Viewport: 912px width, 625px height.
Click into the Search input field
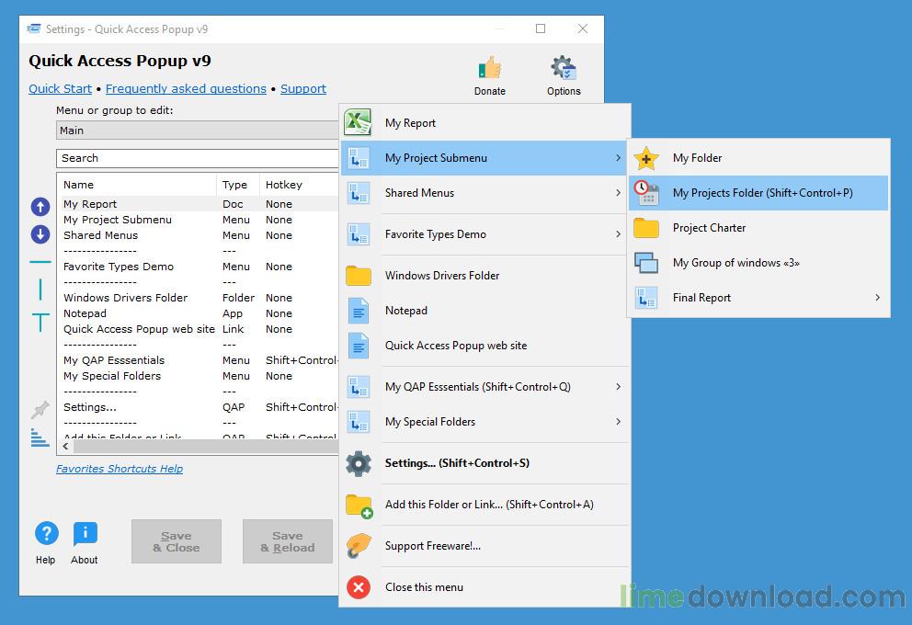[198, 158]
